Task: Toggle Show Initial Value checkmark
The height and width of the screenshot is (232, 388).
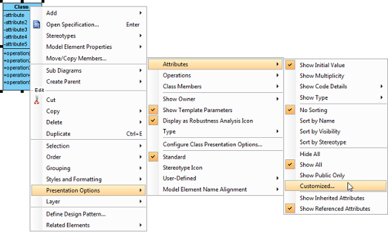Action: pos(290,65)
